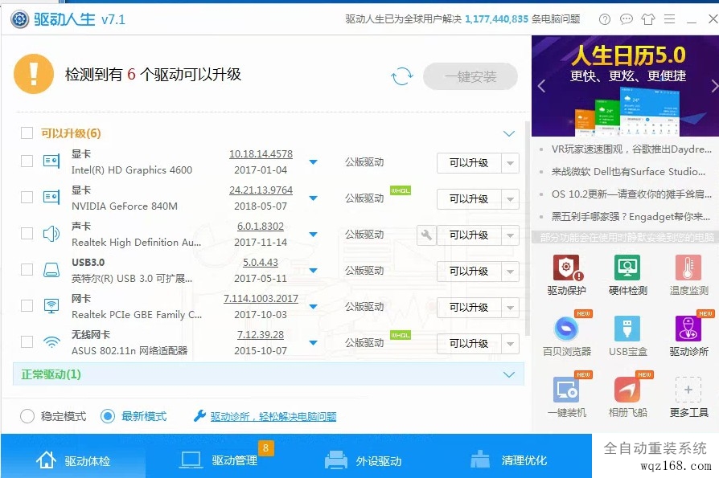Open the 来战微软 Dell Surface Studio news link

click(628, 172)
